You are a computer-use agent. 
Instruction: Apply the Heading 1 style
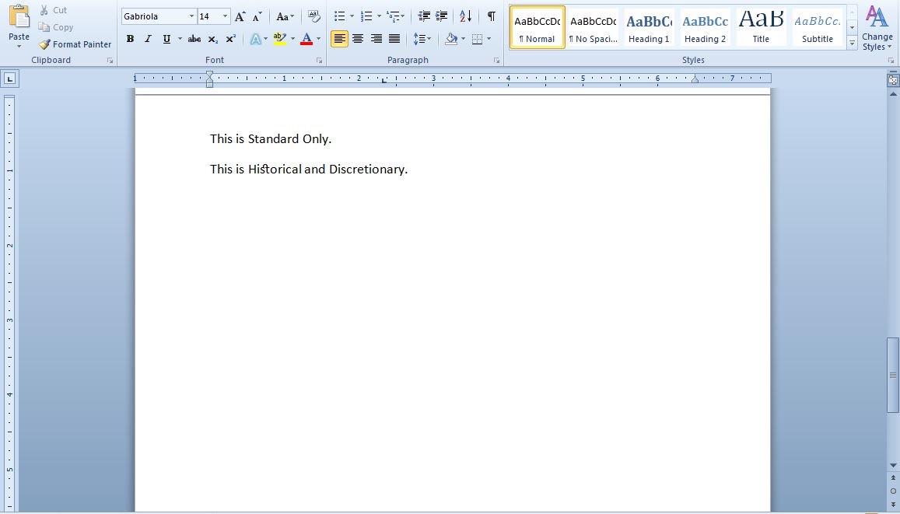[649, 26]
